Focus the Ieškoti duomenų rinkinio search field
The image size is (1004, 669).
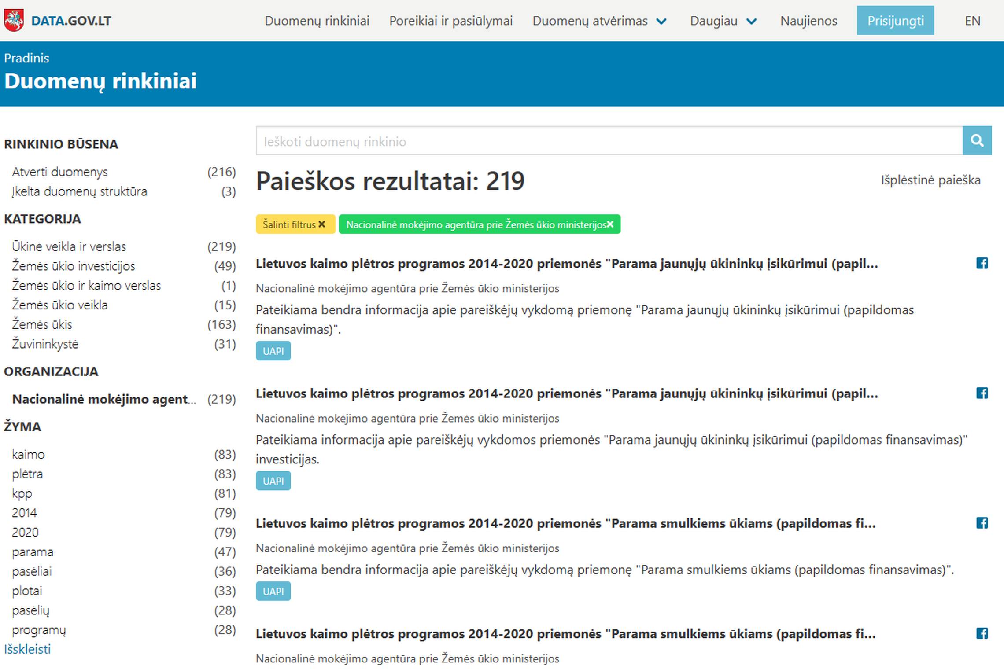[609, 141]
